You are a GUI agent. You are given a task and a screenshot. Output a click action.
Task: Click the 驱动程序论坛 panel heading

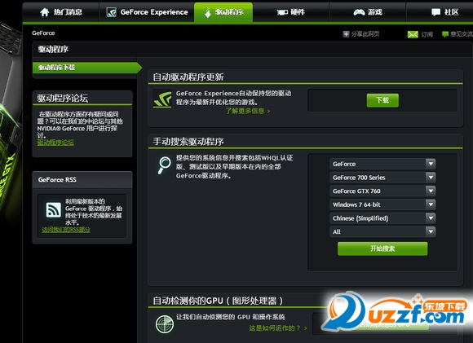[x=63, y=99]
